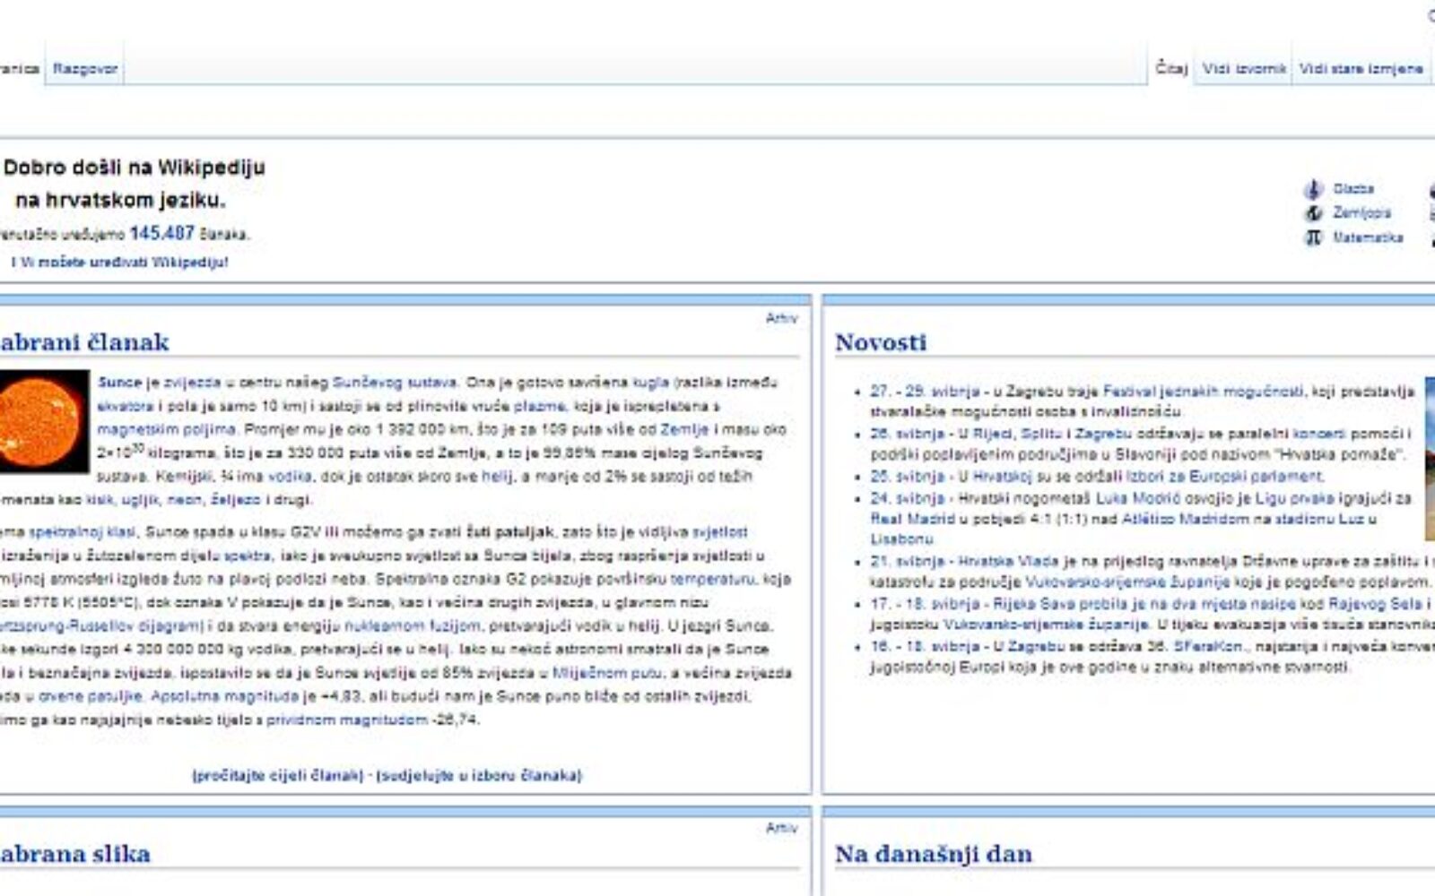Switch to the Razgovor tab
Screen dimensions: 1435x896
[x=85, y=68]
